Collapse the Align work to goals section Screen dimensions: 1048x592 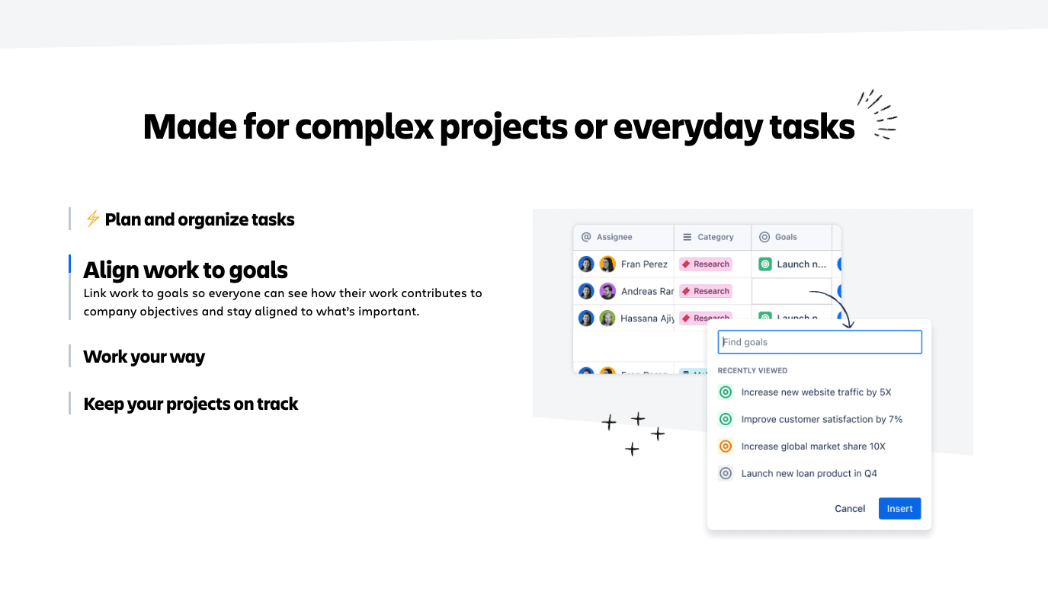[185, 270]
